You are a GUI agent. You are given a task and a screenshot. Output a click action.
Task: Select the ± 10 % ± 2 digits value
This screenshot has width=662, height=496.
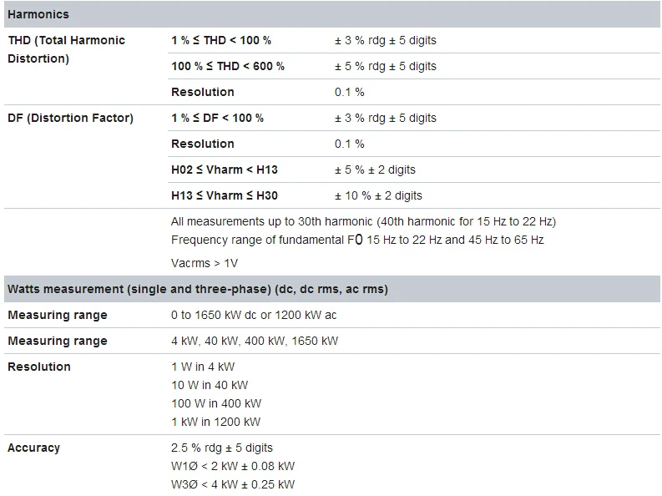378,195
